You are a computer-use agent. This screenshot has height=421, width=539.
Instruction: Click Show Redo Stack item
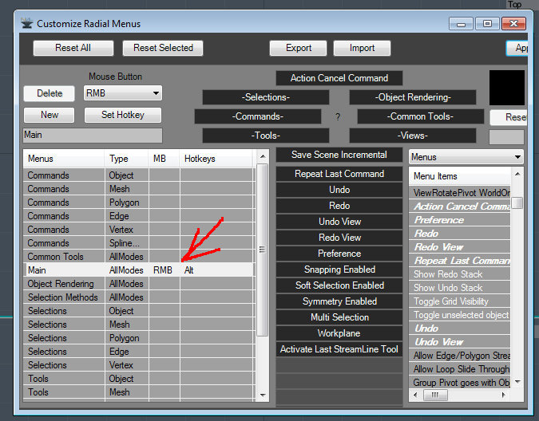pyautogui.click(x=460, y=274)
